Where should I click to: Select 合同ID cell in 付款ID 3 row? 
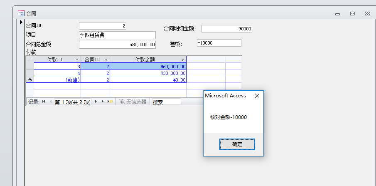coord(95,66)
